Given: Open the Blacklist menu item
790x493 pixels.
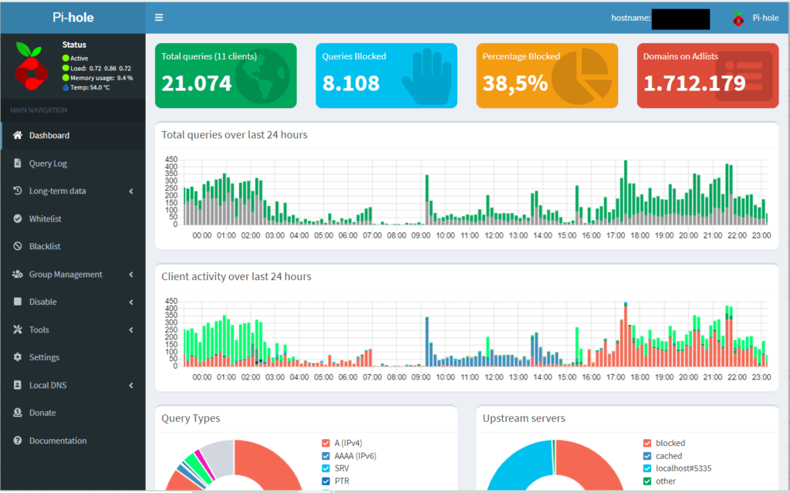Looking at the screenshot, I should 73,246.
